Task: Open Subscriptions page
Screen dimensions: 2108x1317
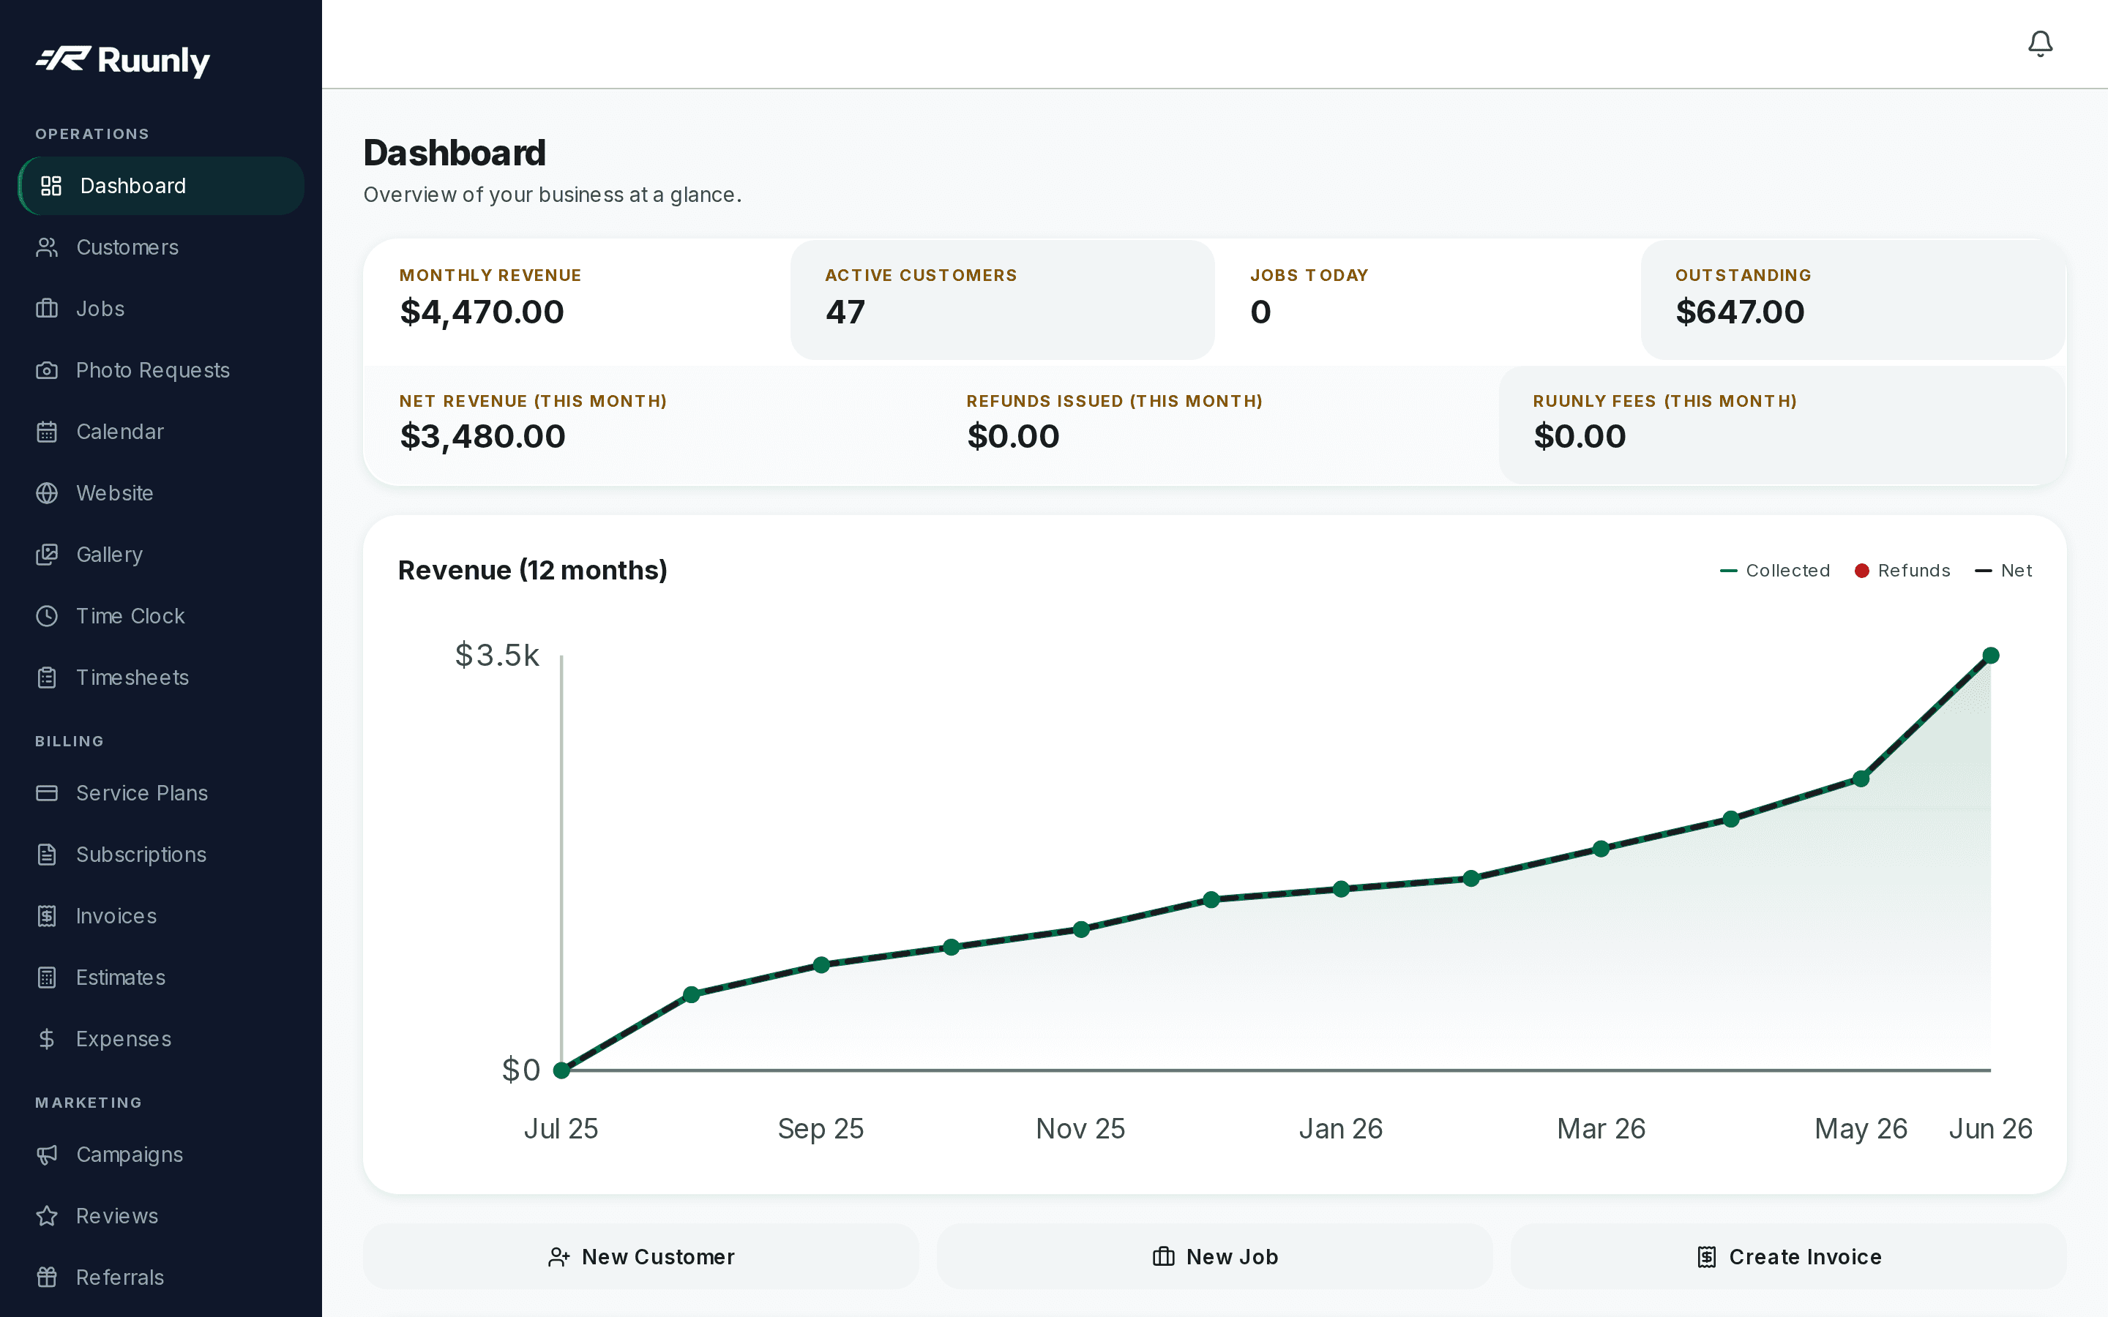Action: [x=161, y=855]
